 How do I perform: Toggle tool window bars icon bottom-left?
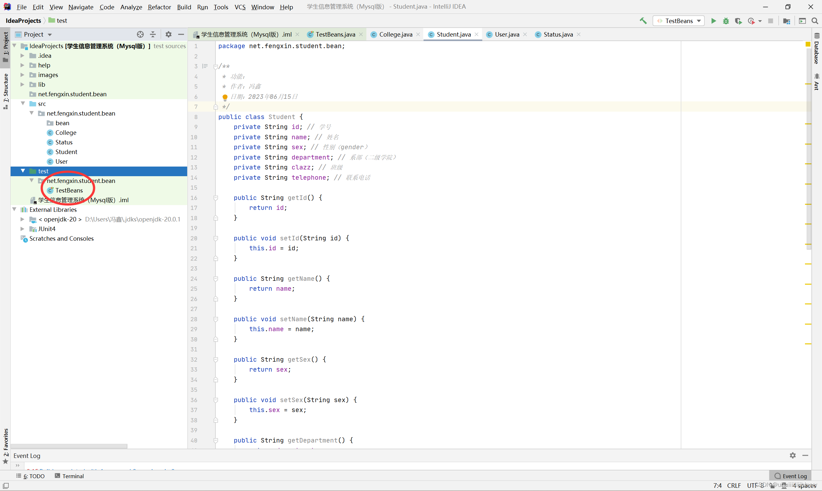click(x=6, y=486)
